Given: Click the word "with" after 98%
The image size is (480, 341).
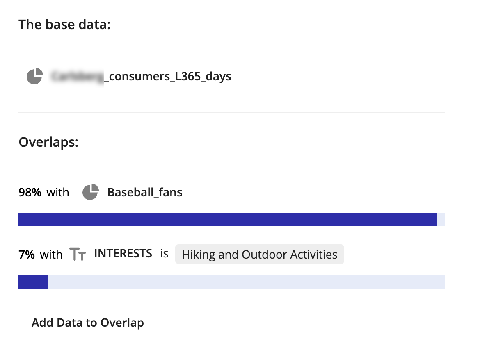Looking at the screenshot, I should point(58,192).
